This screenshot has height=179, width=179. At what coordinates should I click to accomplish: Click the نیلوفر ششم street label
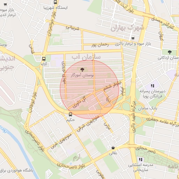click(x=113, y=86)
